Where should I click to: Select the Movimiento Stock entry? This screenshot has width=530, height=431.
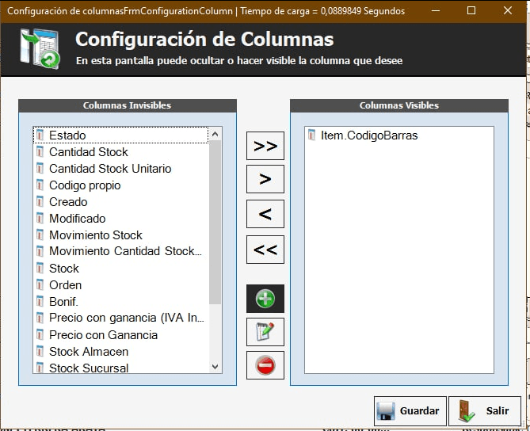pos(95,235)
